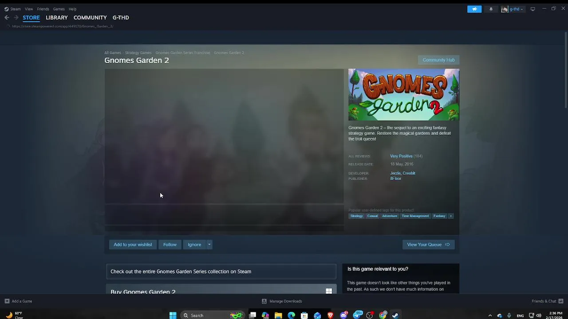The image size is (568, 319).
Task: Open the View menu
Action: click(x=29, y=9)
